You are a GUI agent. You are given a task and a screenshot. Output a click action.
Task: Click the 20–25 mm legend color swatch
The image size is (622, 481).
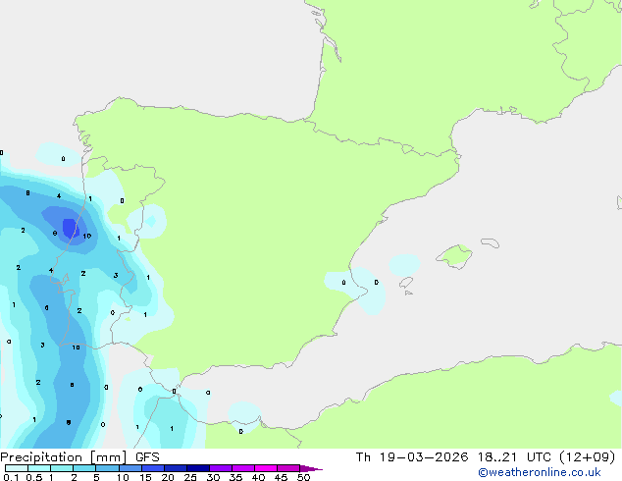pos(176,468)
